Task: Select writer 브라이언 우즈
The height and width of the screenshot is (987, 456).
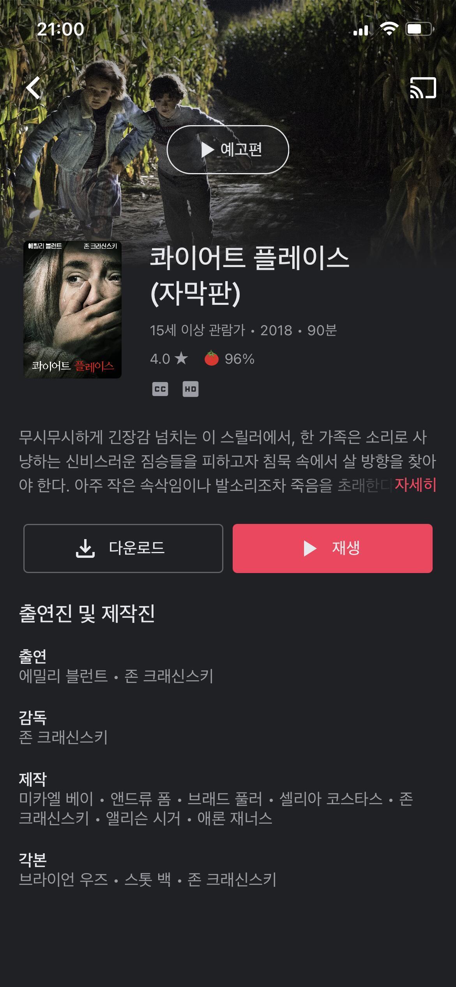Action: point(63,879)
